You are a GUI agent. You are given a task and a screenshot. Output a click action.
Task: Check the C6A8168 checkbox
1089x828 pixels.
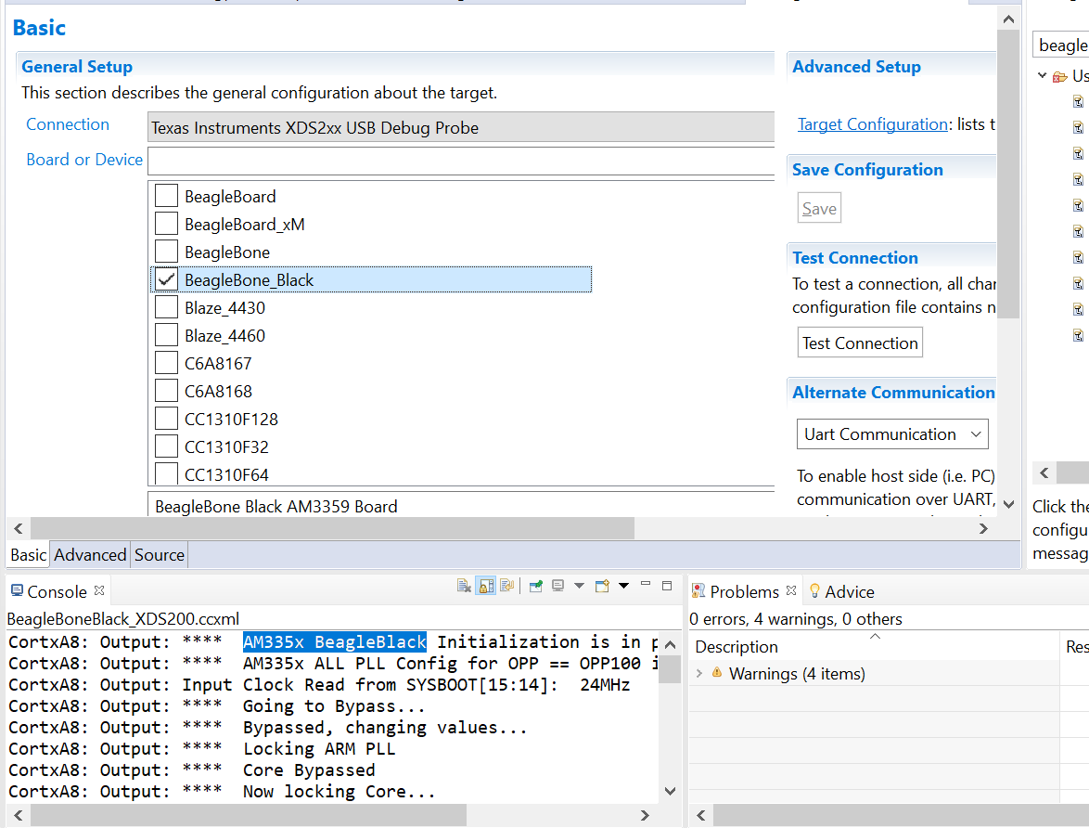[167, 391]
